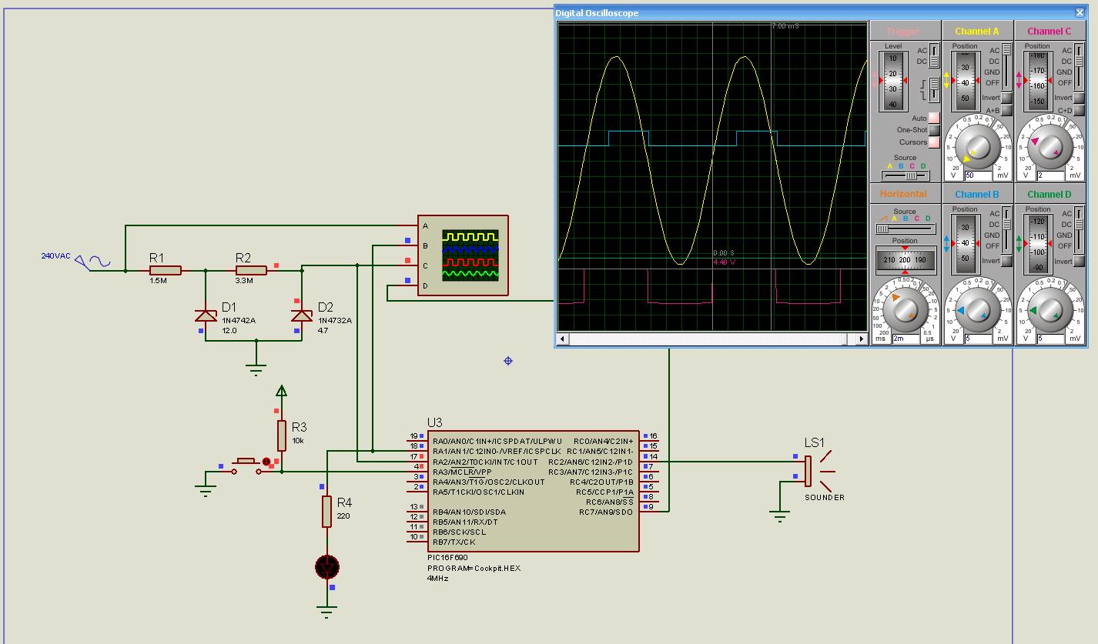
Task: Toggle the Cursors button
Action: click(x=934, y=142)
